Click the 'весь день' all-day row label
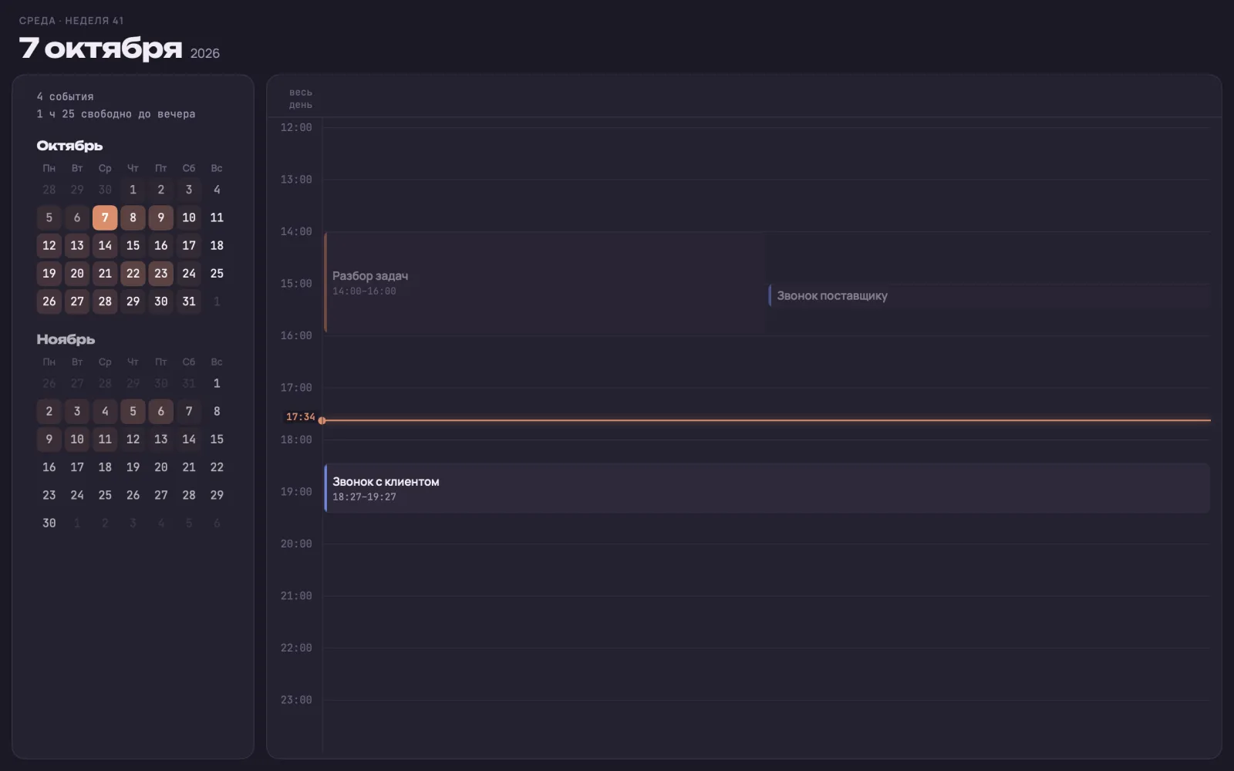This screenshot has width=1234, height=771. coord(301,99)
